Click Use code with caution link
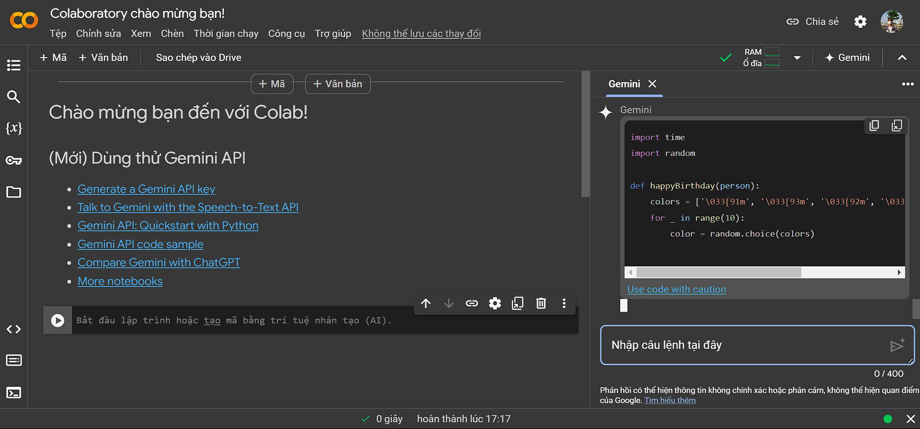The image size is (920, 429). coord(676,289)
